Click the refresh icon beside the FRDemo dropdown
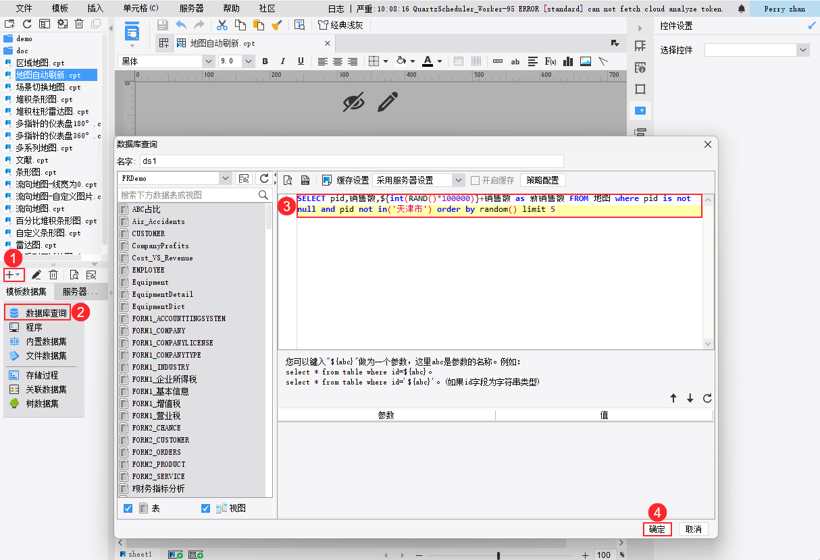Image resolution: width=820 pixels, height=560 pixels. click(x=265, y=178)
